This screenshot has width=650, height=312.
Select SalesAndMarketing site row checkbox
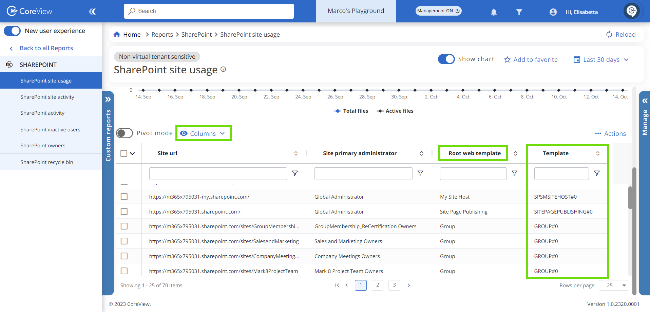tap(124, 241)
